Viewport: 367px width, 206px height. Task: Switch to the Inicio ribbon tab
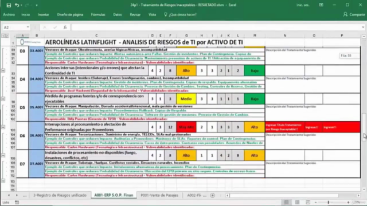click(25, 14)
